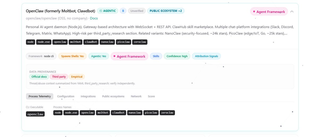Click the CLI Executable label
319x137 pixels.
point(35,107)
